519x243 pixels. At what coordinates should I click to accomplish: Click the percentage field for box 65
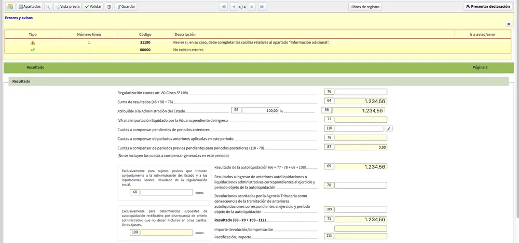tap(261, 111)
